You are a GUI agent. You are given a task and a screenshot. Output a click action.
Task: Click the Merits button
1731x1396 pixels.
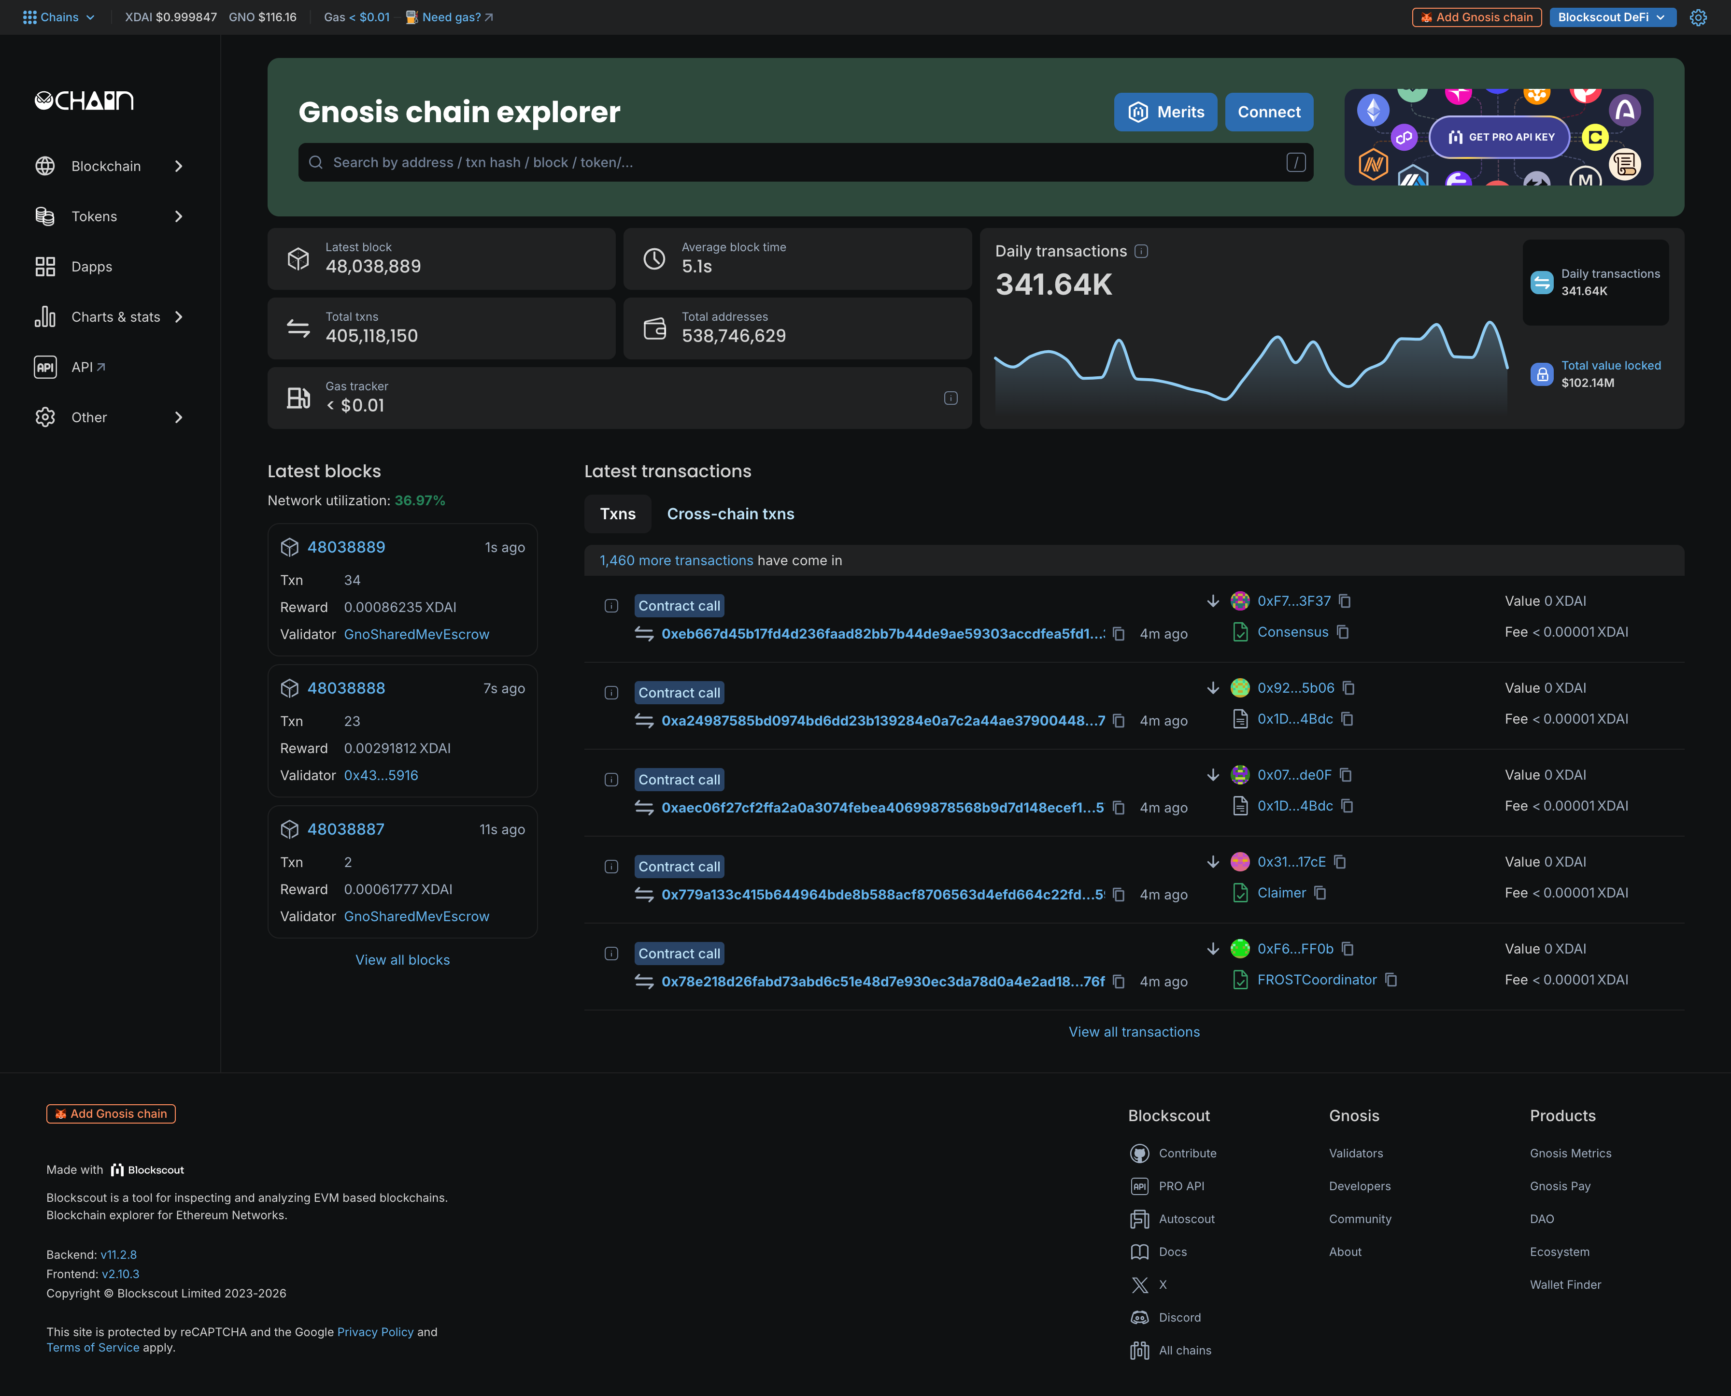coord(1165,112)
